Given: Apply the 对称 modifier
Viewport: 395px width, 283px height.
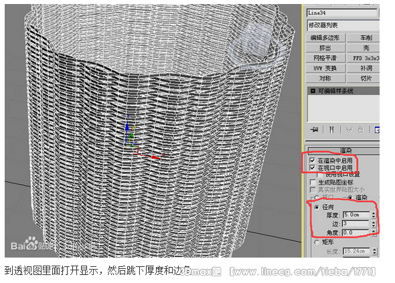Looking at the screenshot, I should click(325, 78).
